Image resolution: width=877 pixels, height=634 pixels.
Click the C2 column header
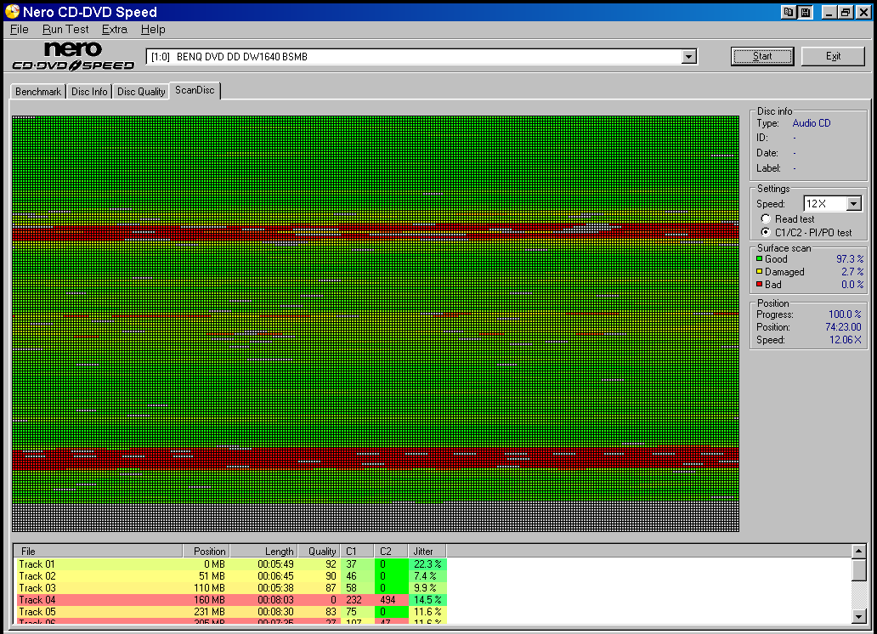[391, 552]
